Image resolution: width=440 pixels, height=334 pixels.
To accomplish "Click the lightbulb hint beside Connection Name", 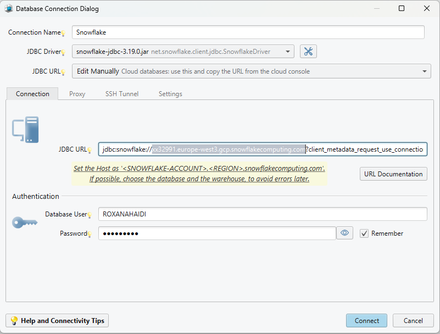I will coord(63,34).
